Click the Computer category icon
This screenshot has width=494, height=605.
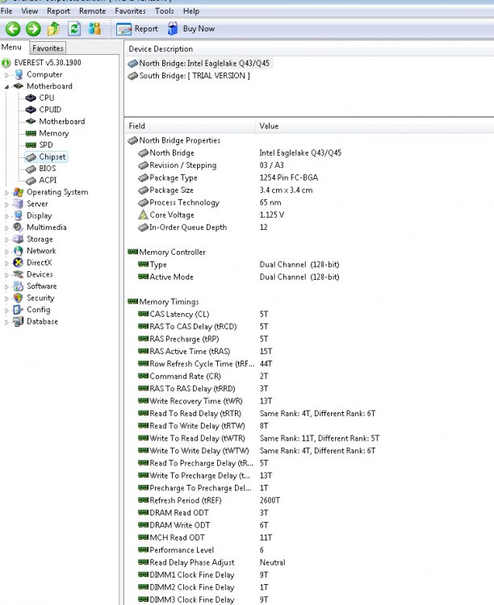pyautogui.click(x=18, y=74)
